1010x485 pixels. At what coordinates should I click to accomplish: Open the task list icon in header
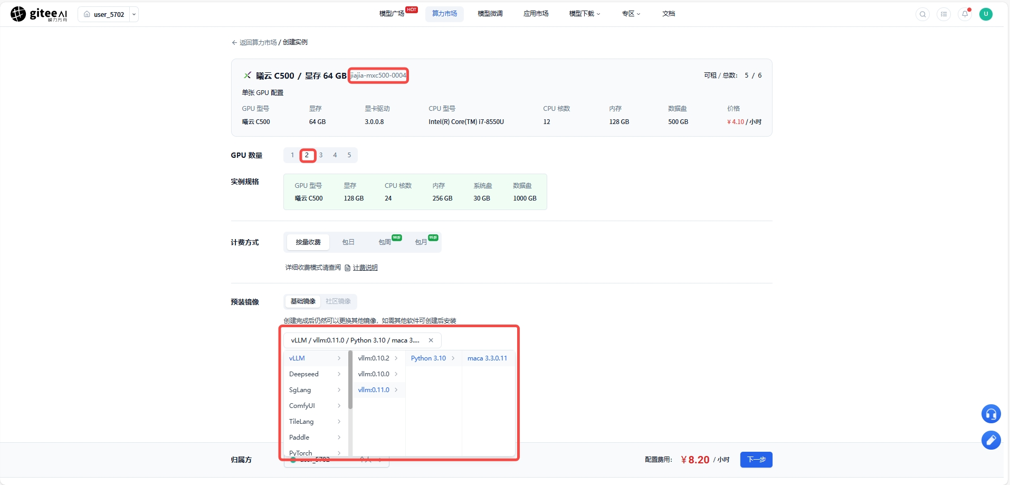click(x=944, y=14)
